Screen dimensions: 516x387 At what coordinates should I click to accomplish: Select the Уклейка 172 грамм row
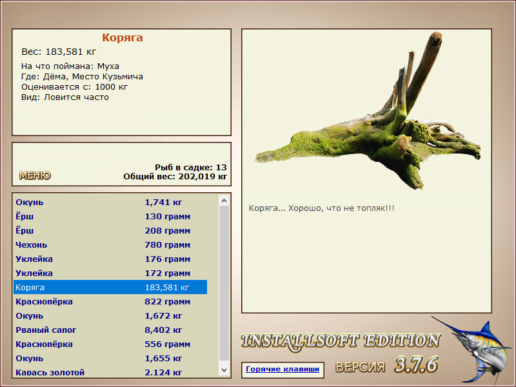(110, 273)
